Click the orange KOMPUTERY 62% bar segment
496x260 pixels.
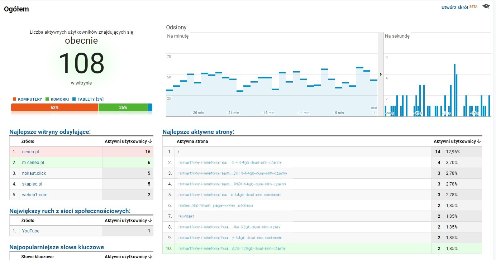(54, 107)
